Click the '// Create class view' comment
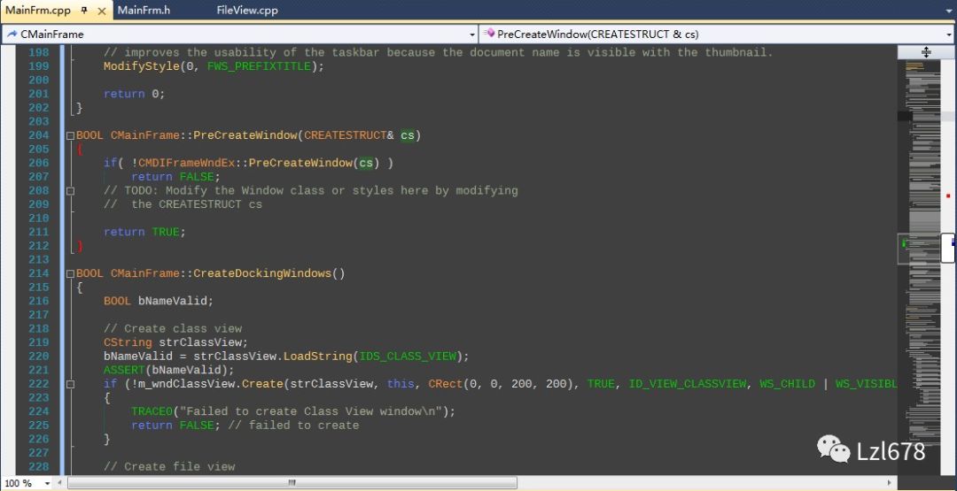This screenshot has width=957, height=491. (173, 329)
